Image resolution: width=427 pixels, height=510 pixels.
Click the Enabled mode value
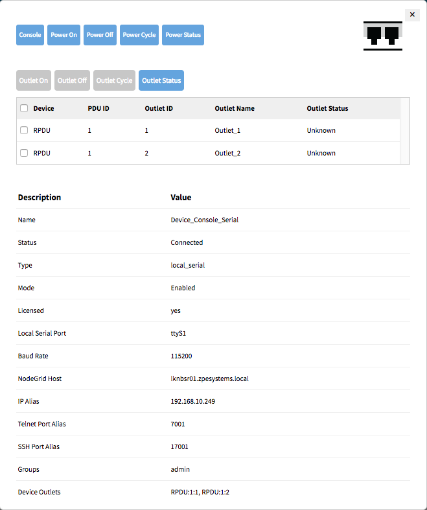coord(183,288)
